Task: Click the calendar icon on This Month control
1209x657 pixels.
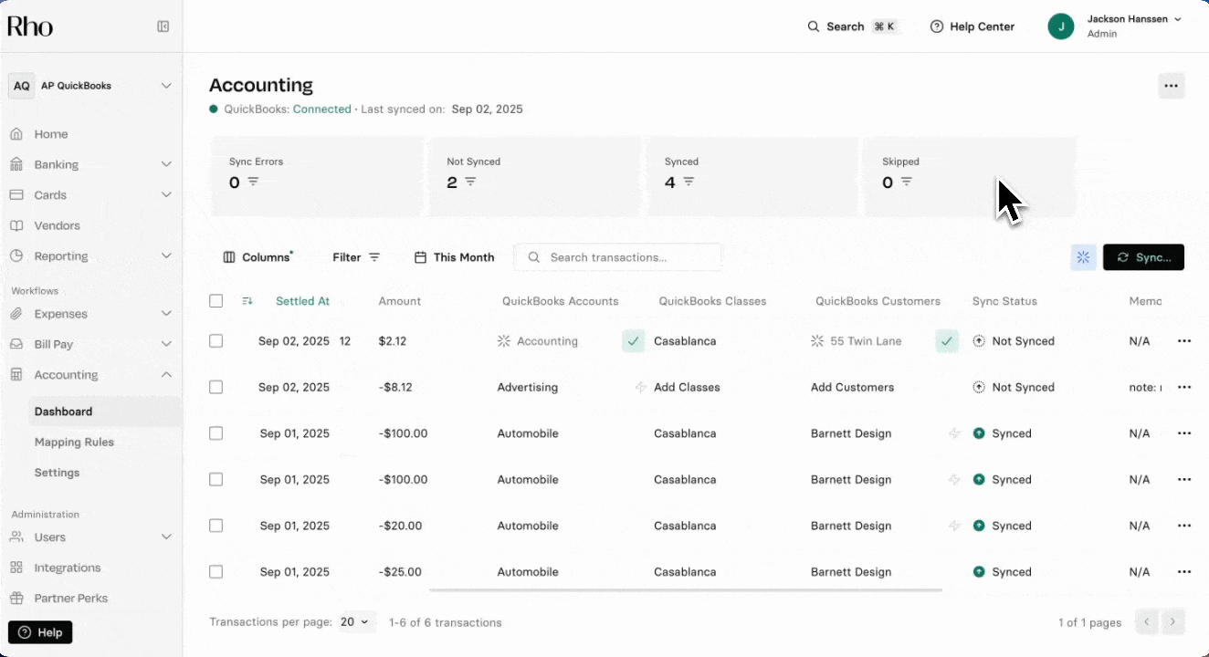Action: pyautogui.click(x=419, y=257)
